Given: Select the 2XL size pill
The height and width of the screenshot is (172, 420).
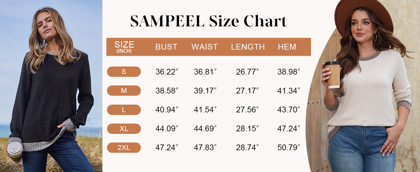Looking at the screenshot, I should pyautogui.click(x=124, y=148).
